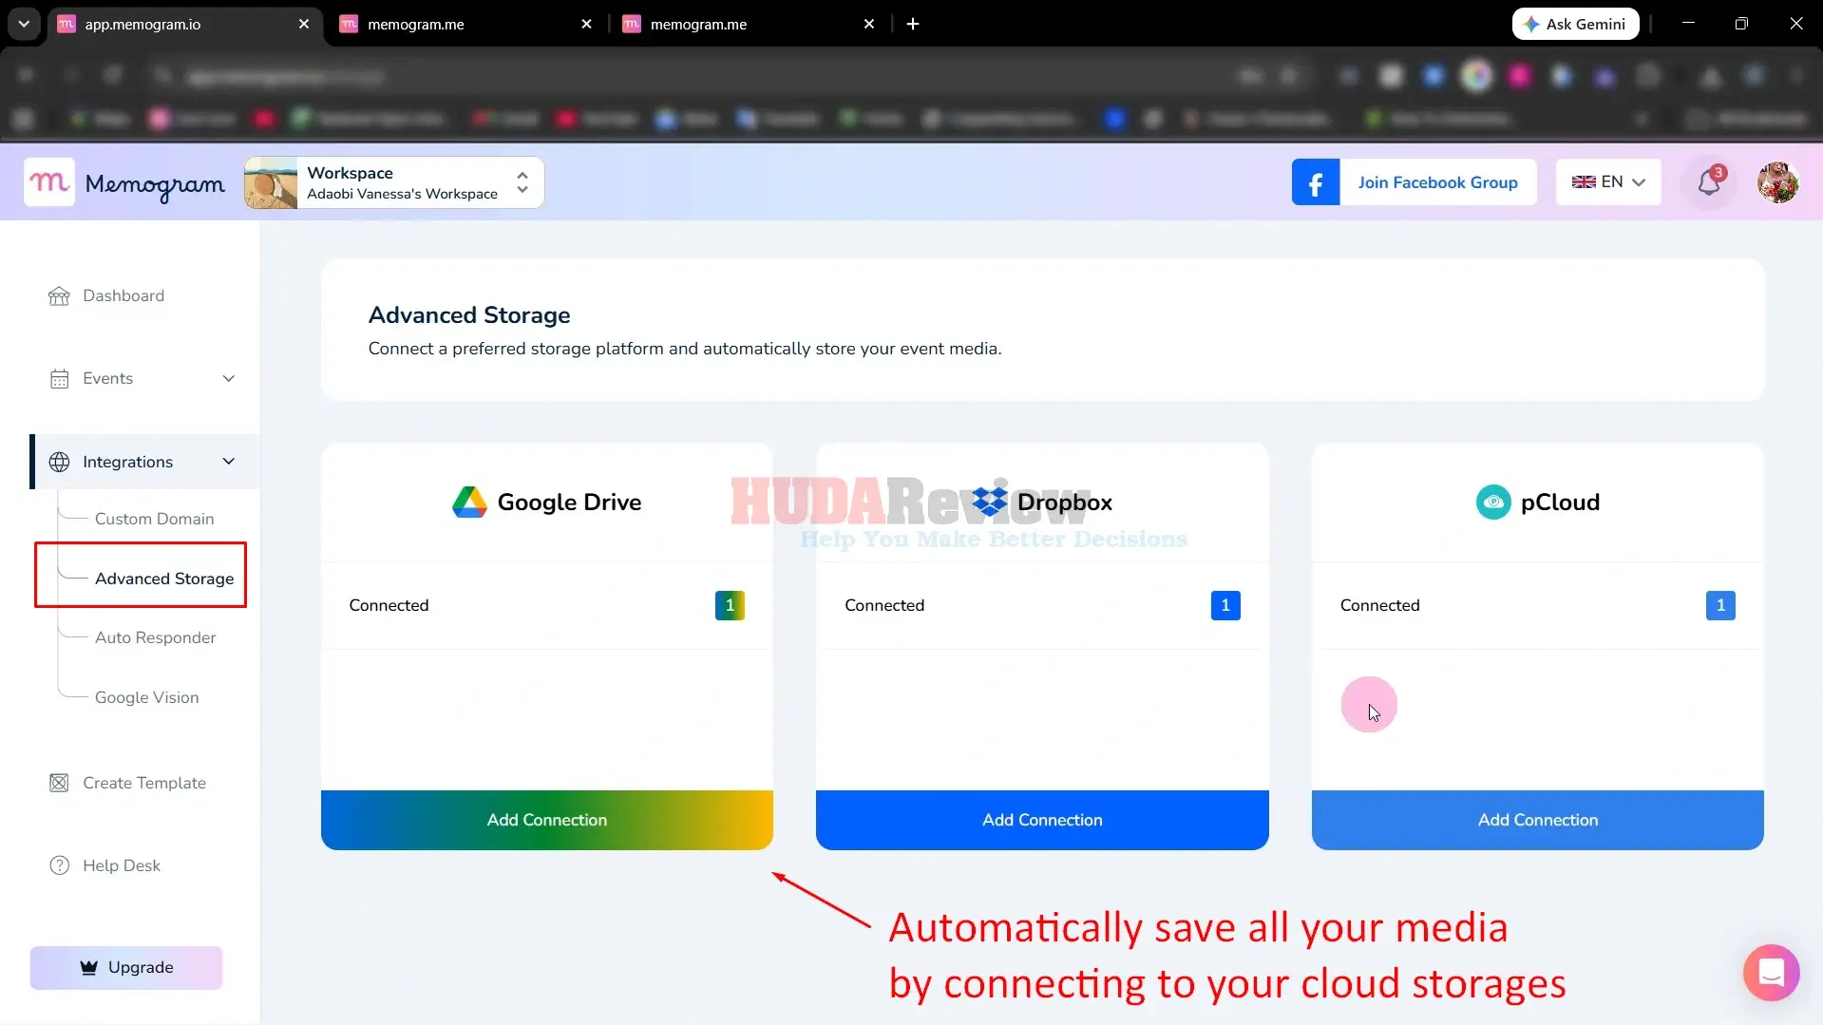Viewport: 1823px width, 1025px height.
Task: Open the notifications bell
Action: click(x=1709, y=181)
